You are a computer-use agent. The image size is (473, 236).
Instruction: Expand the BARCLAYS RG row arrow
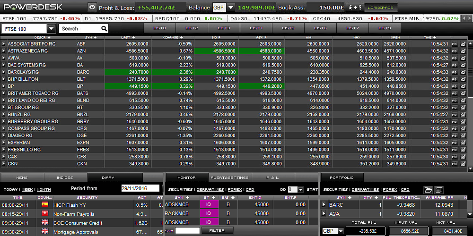pos(4,72)
